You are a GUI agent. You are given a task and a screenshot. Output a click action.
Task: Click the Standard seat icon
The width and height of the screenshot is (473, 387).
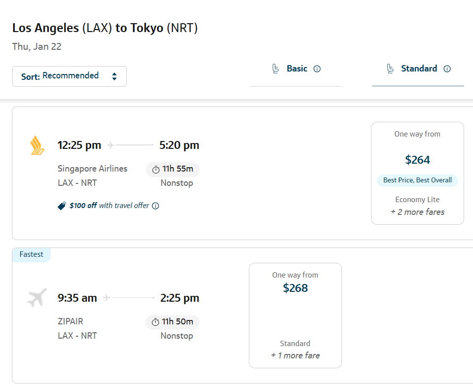click(390, 69)
